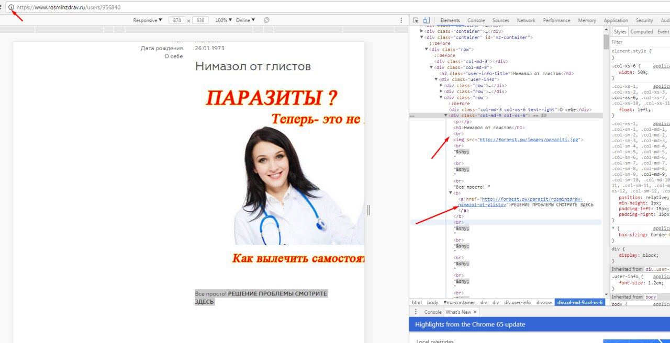Click the 'display: block' style declaration

click(x=638, y=256)
